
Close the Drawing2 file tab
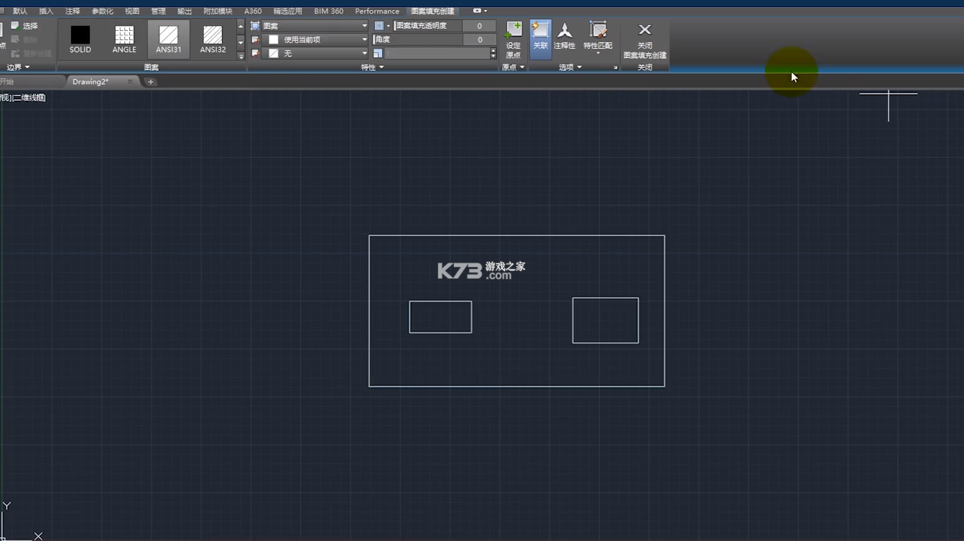130,82
